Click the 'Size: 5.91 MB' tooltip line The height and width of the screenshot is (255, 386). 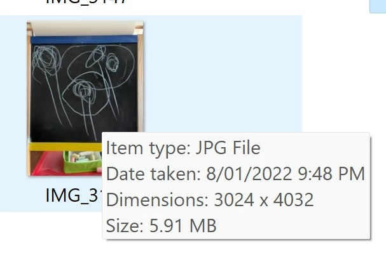pyautogui.click(x=162, y=225)
